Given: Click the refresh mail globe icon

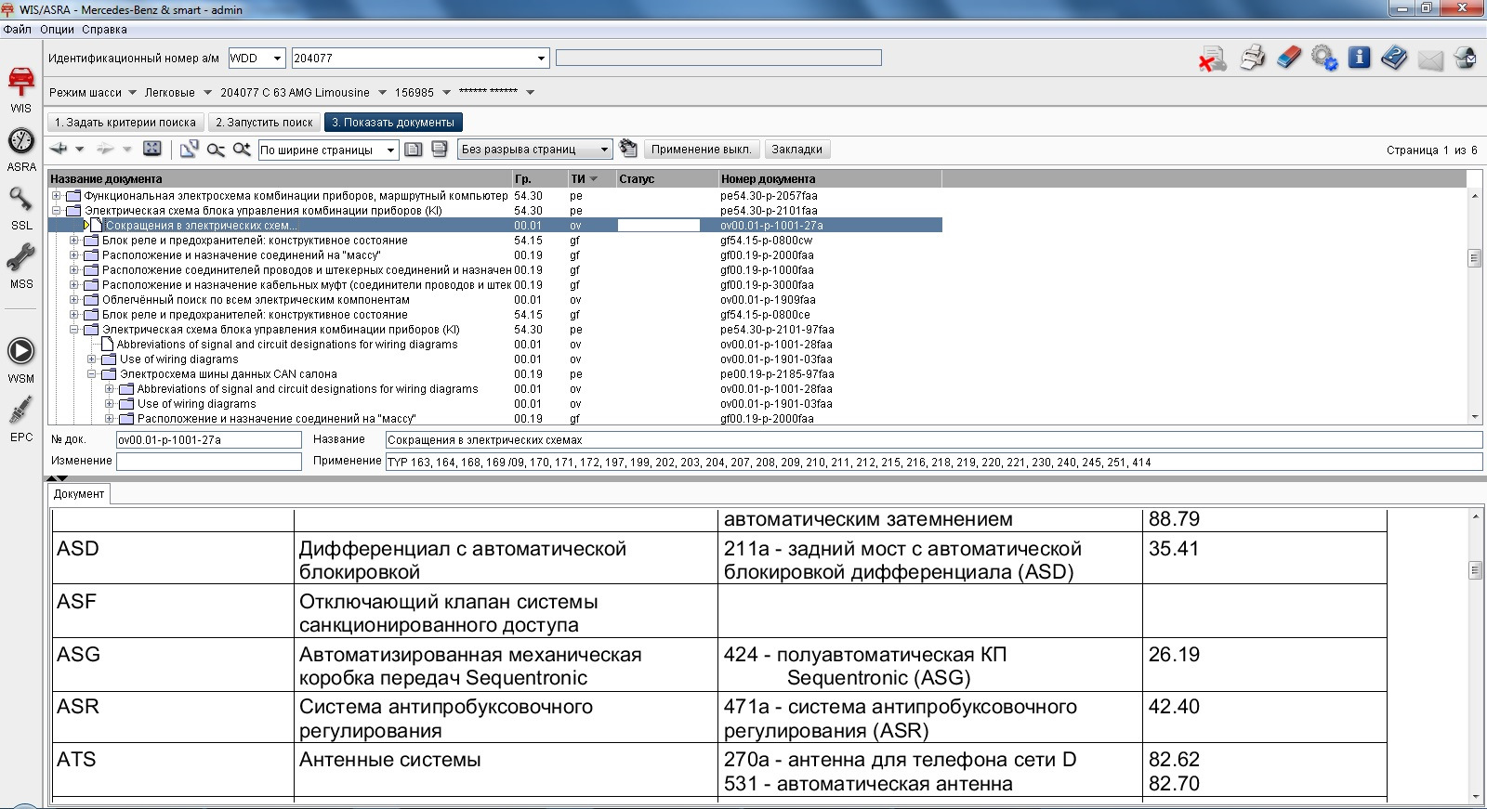Looking at the screenshot, I should [1466, 58].
